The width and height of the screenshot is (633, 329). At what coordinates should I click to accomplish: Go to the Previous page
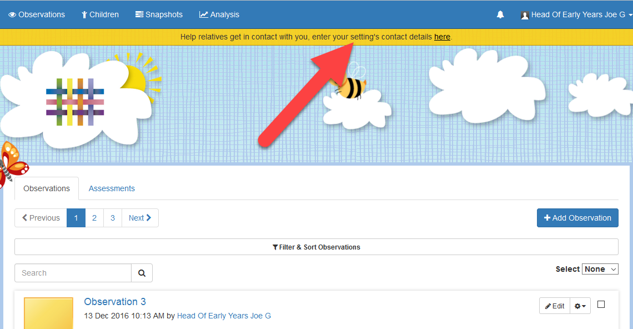[x=41, y=218]
